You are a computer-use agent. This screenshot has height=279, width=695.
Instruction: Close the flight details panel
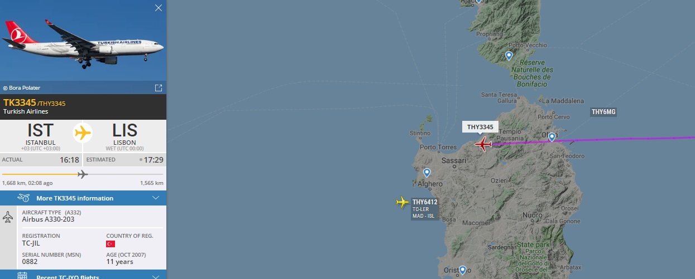[159, 8]
